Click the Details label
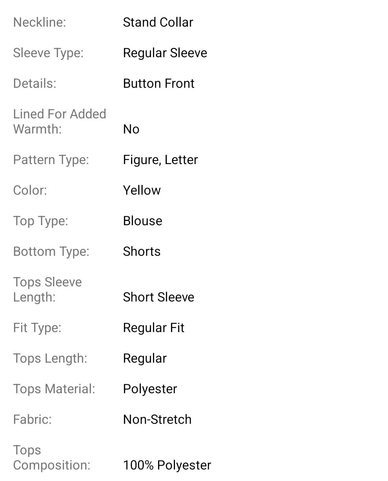The height and width of the screenshot is (481, 388). tap(34, 83)
